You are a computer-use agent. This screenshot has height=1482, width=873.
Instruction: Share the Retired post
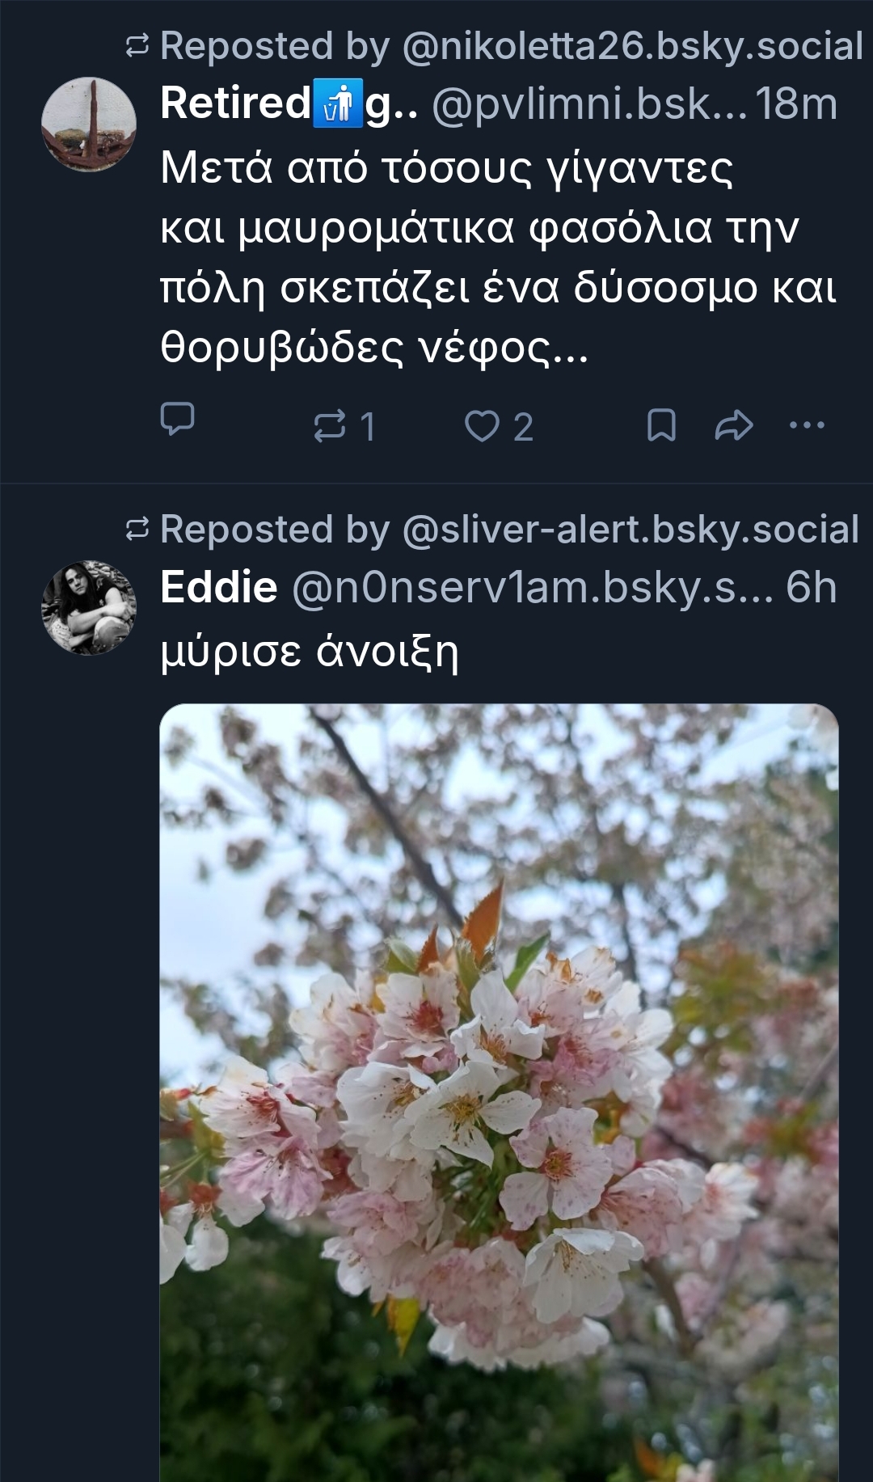coord(733,425)
